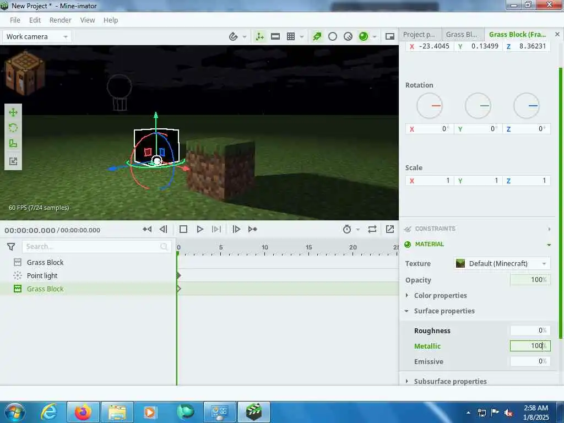Click selected Grass Block keyframe marker
The image size is (564, 423).
tap(178, 289)
